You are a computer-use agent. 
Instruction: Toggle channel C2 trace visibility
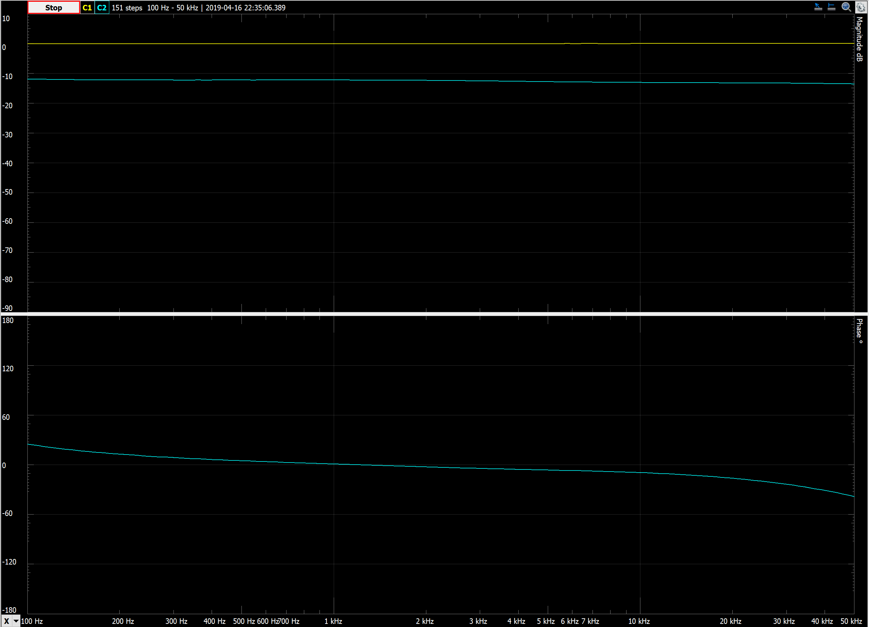[102, 8]
